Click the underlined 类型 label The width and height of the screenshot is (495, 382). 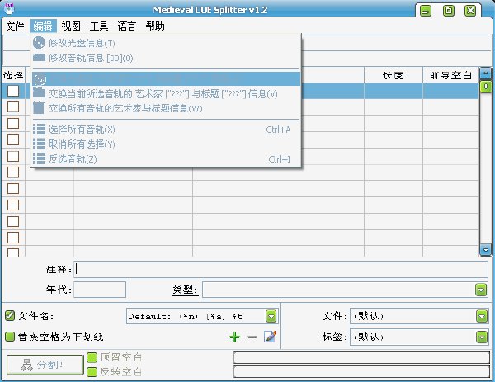pos(185,290)
